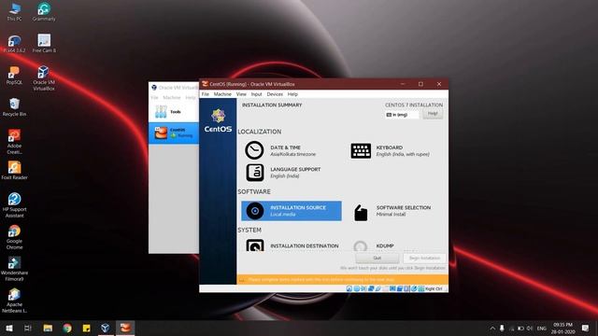This screenshot has height=336, width=598.
Task: Click the Quit button in the installer
Action: (x=377, y=258)
